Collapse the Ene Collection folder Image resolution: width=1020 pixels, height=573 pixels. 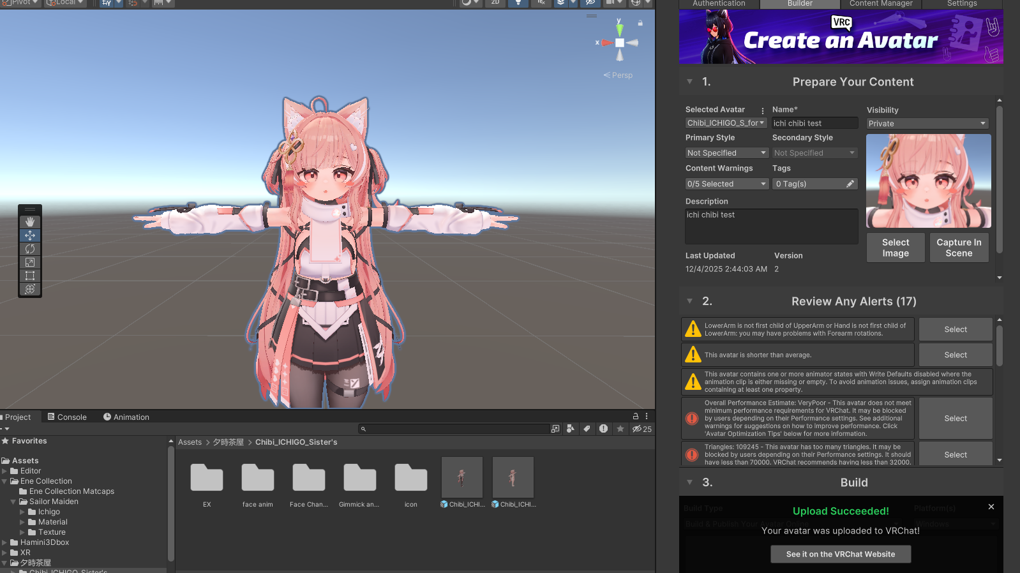pos(4,481)
